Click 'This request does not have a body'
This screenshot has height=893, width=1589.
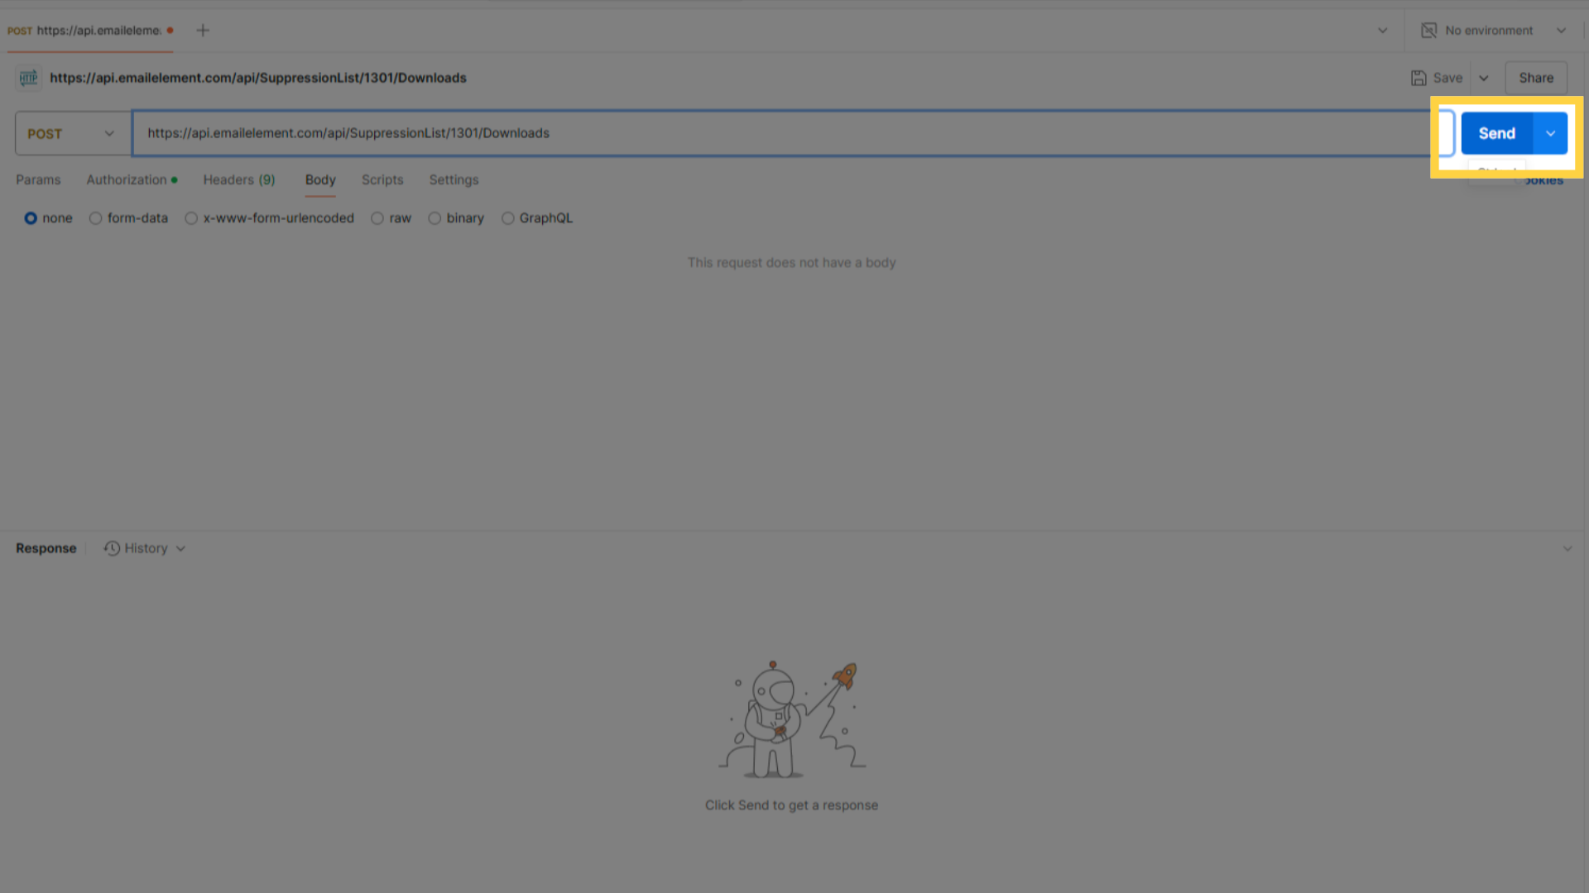coord(791,262)
